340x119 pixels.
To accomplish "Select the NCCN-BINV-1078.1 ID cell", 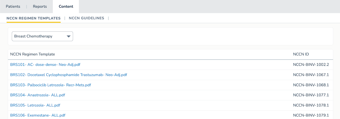I will click(x=311, y=105).
